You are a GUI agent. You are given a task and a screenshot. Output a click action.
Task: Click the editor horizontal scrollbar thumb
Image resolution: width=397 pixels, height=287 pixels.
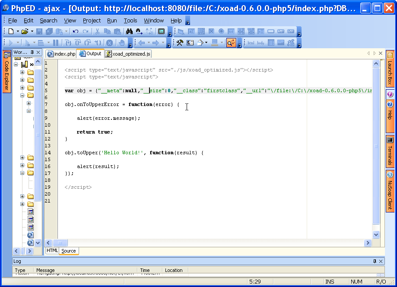(x=60, y=243)
